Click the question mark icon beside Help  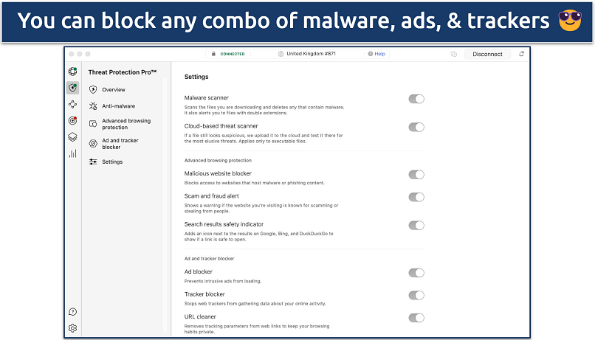(x=371, y=54)
